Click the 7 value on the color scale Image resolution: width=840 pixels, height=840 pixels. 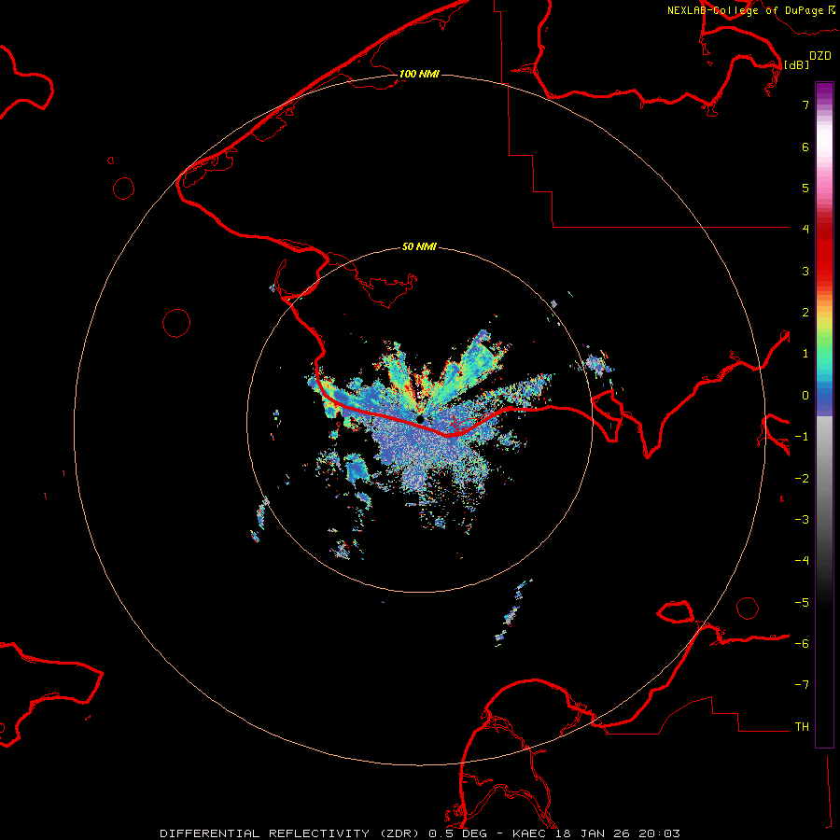(x=805, y=105)
